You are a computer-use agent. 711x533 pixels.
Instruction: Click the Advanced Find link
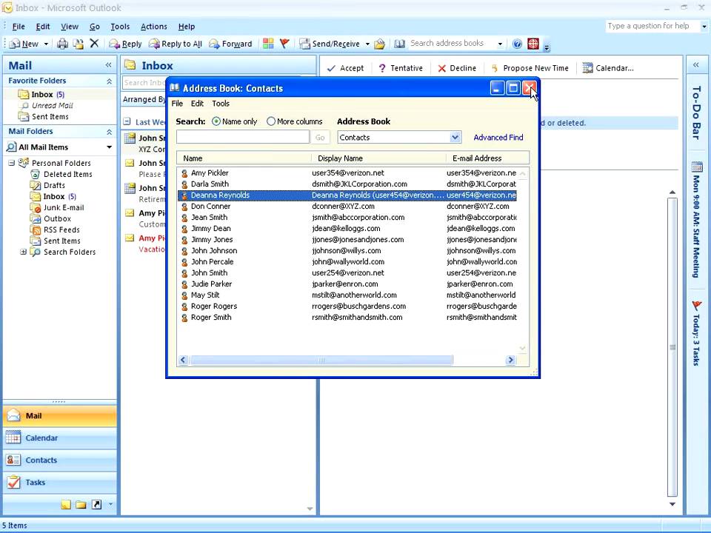498,138
